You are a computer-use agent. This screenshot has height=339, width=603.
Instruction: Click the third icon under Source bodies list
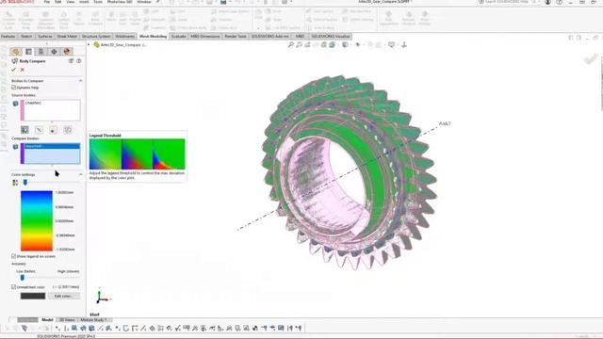(53, 130)
